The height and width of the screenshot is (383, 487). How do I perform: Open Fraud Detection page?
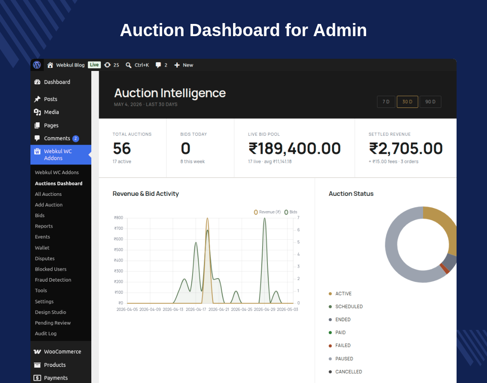(53, 280)
